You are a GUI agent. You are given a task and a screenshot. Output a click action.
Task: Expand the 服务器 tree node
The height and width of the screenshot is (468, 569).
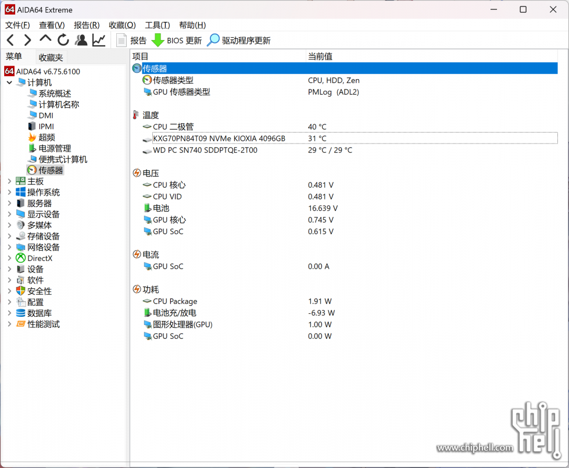[9, 203]
